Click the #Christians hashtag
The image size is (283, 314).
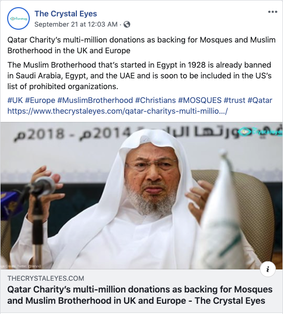coord(155,100)
